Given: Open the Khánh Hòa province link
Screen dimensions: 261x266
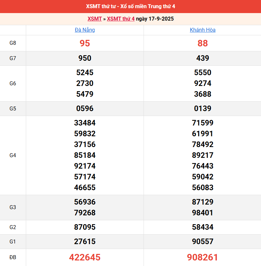Looking at the screenshot, I should [202, 30].
